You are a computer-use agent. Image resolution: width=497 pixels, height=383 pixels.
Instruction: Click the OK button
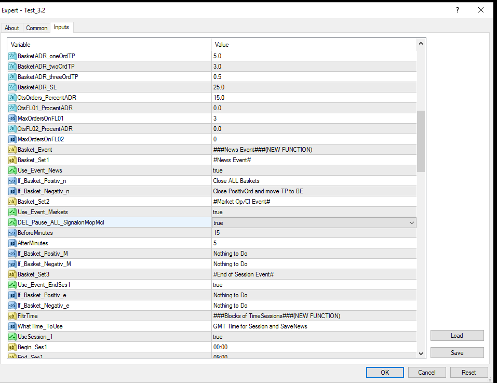[385, 373]
